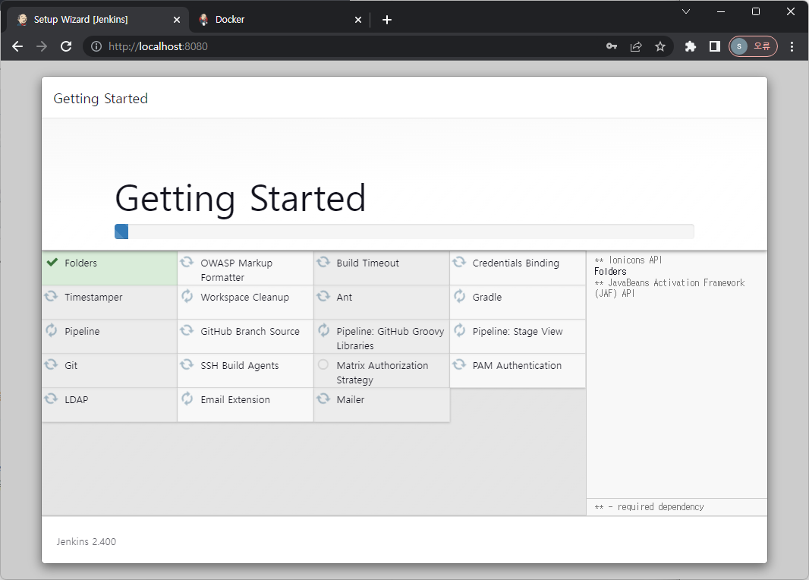
Task: Click the Mailer label
Action: tap(351, 399)
